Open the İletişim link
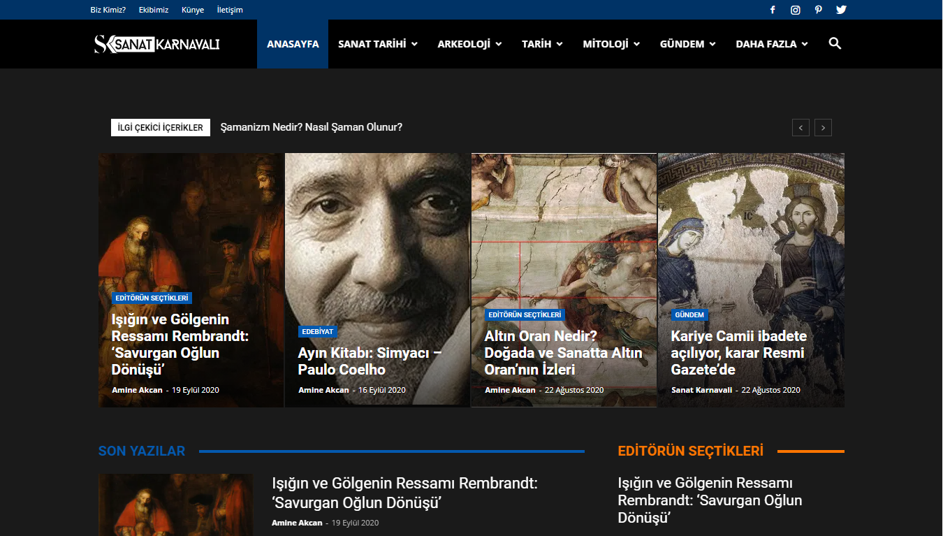Image resolution: width=943 pixels, height=536 pixels. click(230, 10)
